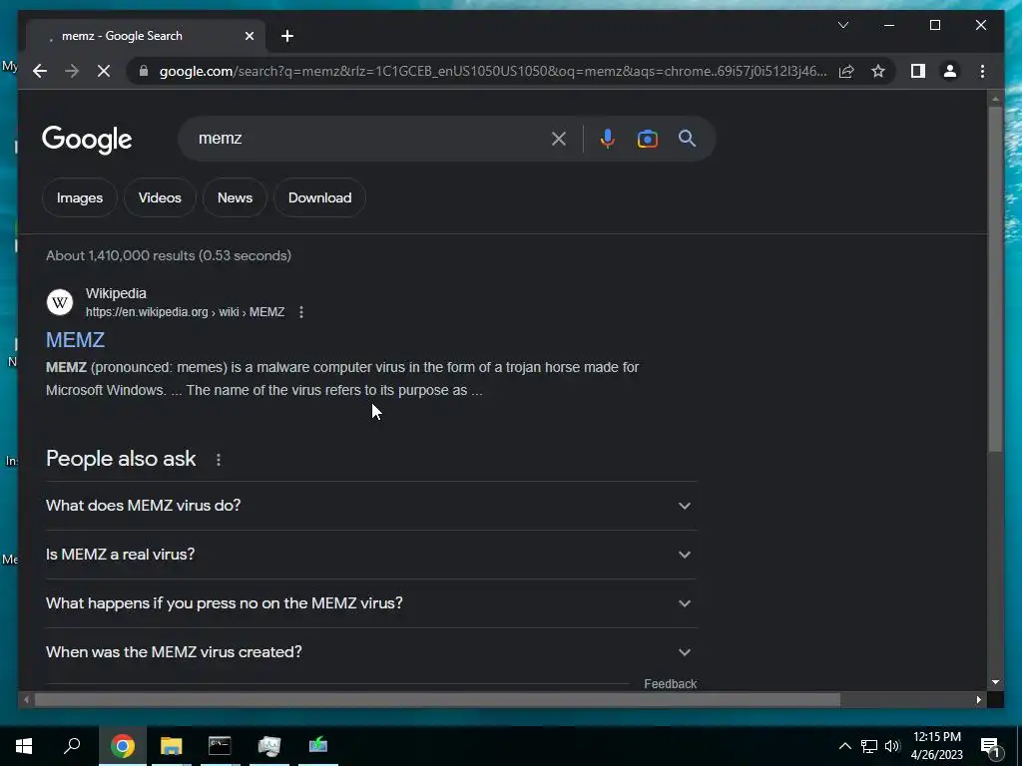Click the About 1,410,000 results text

pyautogui.click(x=169, y=256)
